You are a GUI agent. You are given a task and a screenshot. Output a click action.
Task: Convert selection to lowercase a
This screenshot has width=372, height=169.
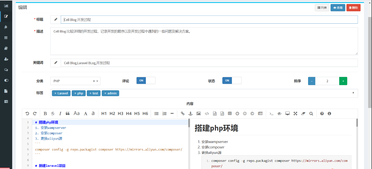[x=93, y=114]
